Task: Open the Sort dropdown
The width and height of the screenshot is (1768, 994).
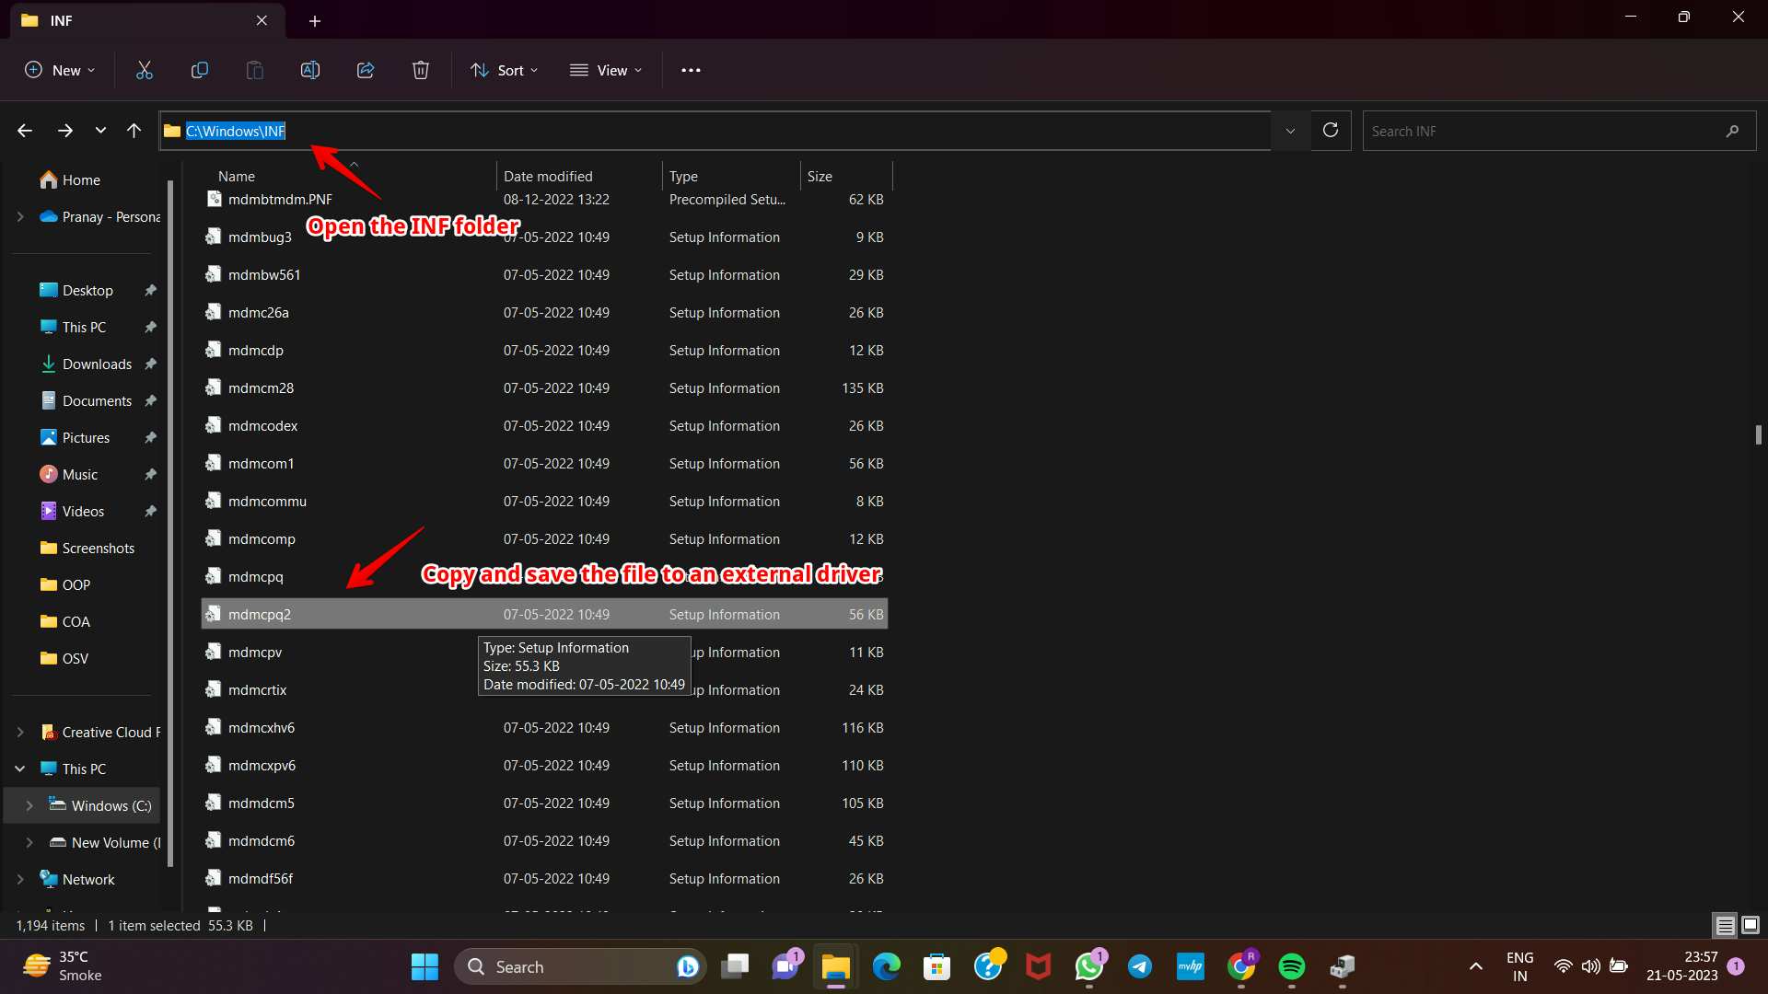Action: click(504, 70)
